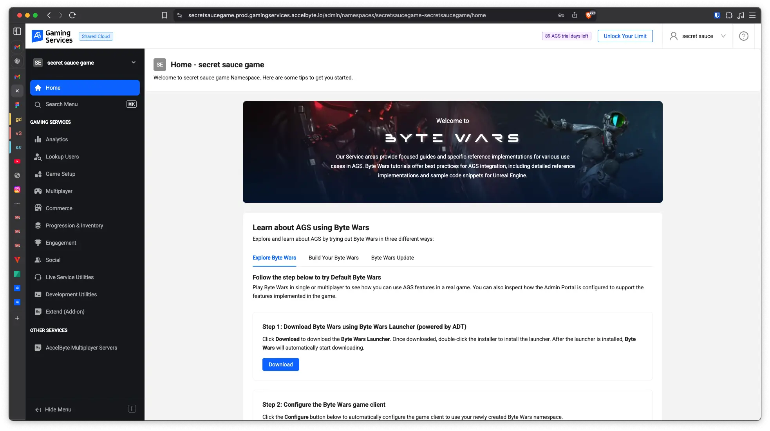Viewport: 770px width, 431px height.
Task: Switch to the YouTube pinned tab
Action: [x=17, y=161]
